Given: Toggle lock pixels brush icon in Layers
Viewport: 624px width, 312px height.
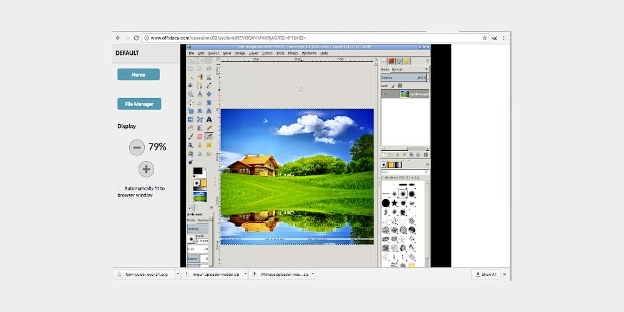Looking at the screenshot, I should (393, 85).
